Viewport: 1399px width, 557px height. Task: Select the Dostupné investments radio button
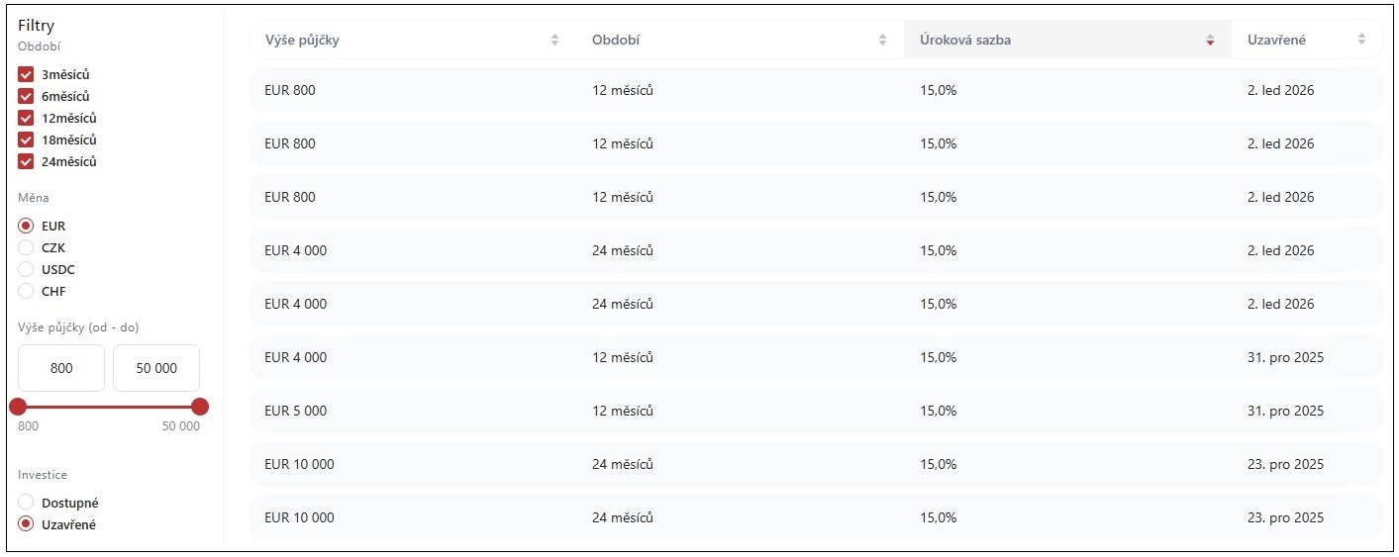[x=27, y=503]
